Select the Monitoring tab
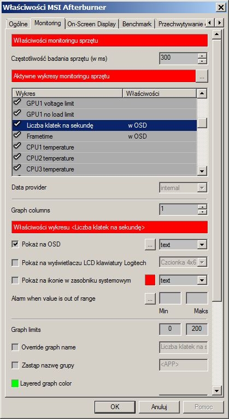229x419 pixels. (x=48, y=23)
